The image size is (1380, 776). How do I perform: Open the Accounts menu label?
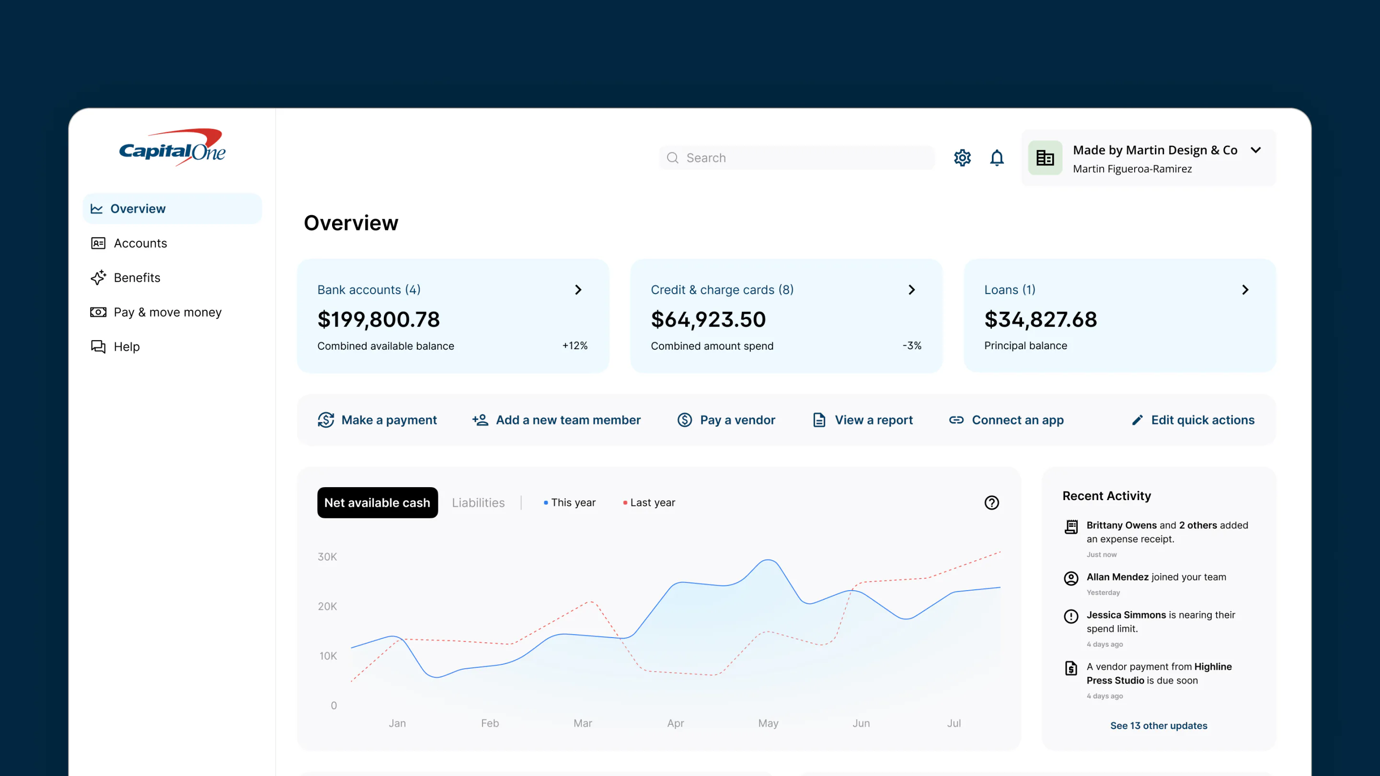[x=140, y=243]
